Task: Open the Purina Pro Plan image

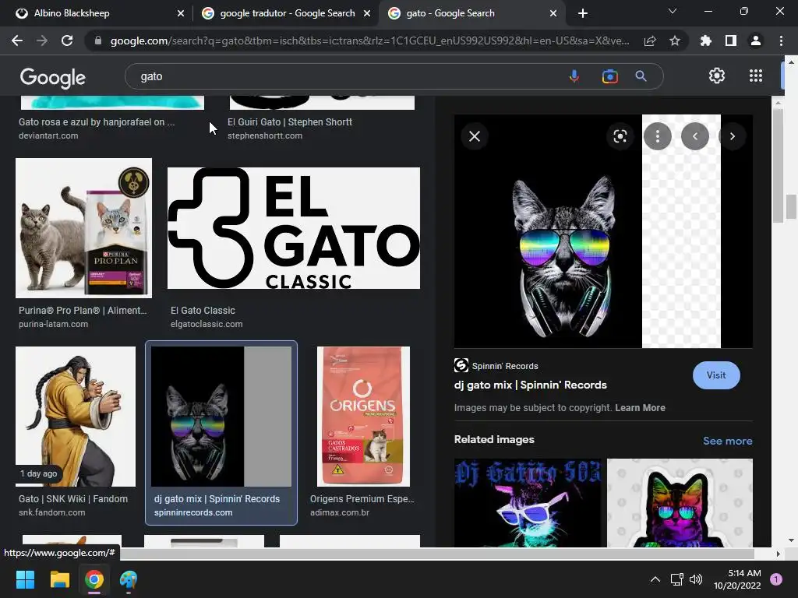Action: coord(83,228)
